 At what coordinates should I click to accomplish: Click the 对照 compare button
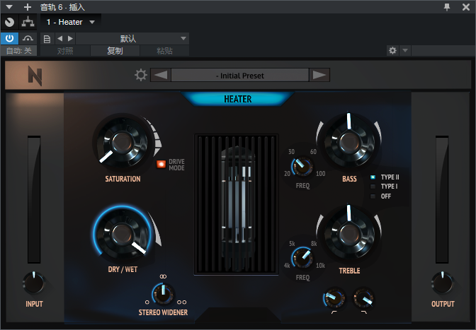pyautogui.click(x=65, y=51)
